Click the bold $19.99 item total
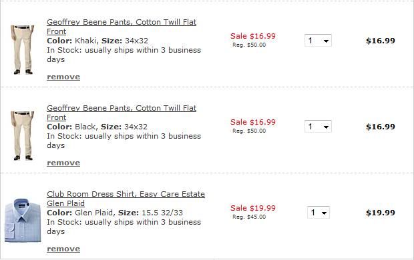The width and height of the screenshot is (414, 260). 381,213
